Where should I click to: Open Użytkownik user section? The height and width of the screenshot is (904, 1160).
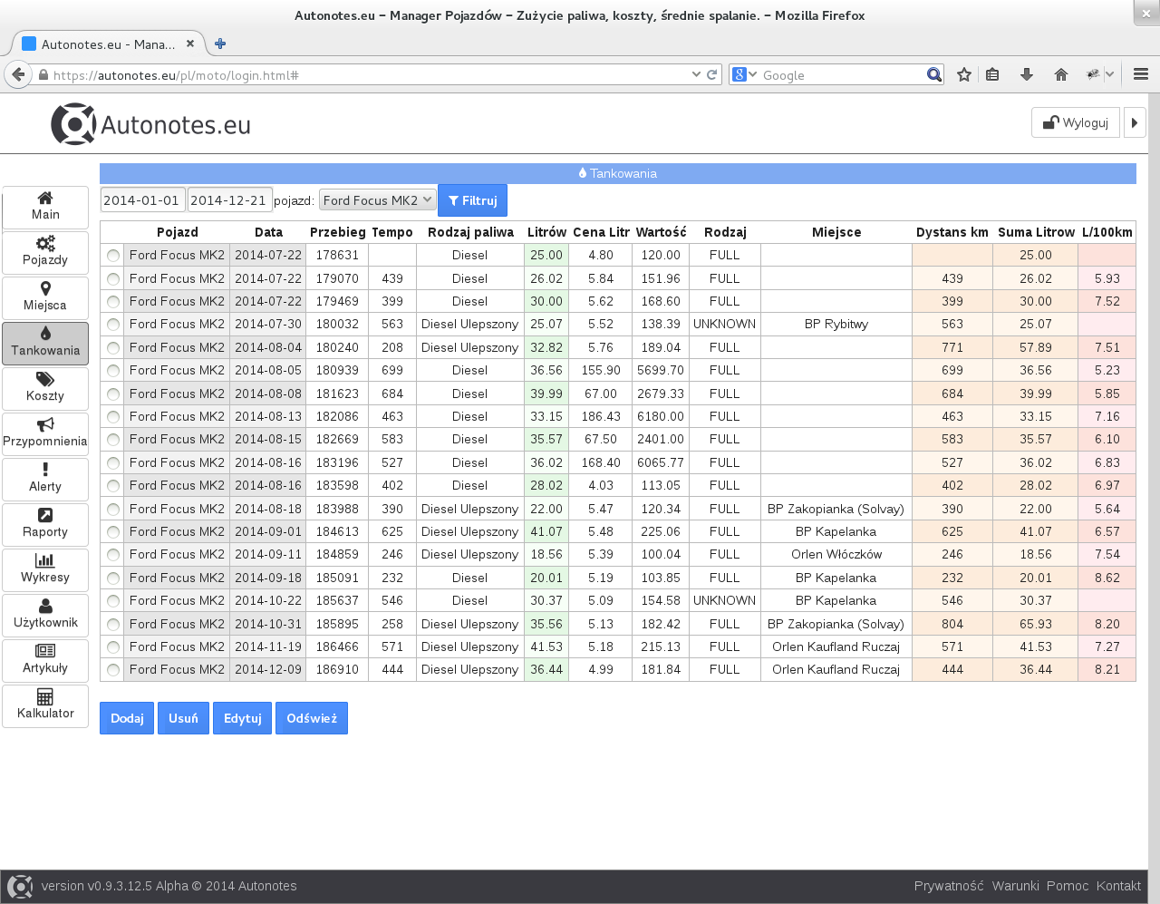tap(45, 615)
